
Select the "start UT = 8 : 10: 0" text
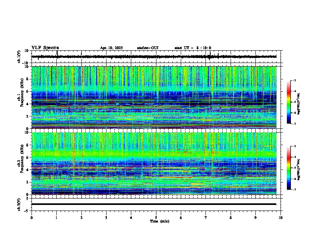(193, 48)
